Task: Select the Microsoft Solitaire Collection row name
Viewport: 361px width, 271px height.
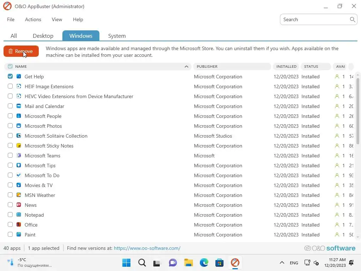Action: point(56,136)
